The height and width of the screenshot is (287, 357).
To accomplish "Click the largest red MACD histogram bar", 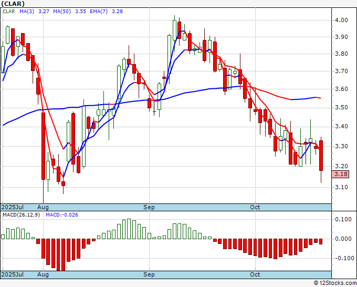I will (63, 255).
